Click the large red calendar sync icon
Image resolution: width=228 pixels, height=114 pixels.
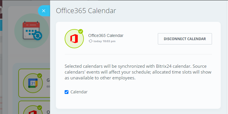coord(32,31)
